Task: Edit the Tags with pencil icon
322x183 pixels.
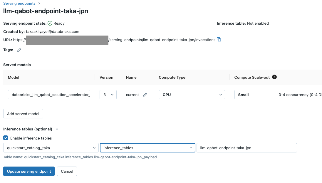Action: 19,50
